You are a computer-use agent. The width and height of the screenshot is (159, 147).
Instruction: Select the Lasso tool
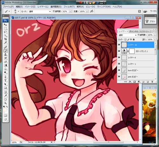pyautogui.click(x=5, y=32)
